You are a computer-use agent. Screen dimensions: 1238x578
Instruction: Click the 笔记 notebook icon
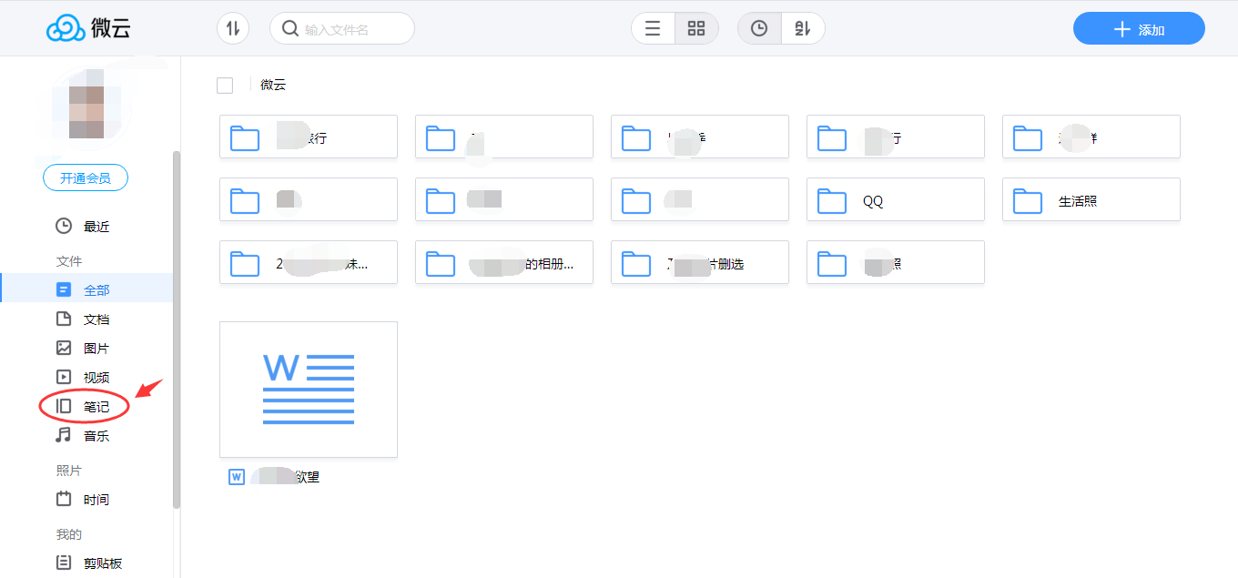[64, 406]
